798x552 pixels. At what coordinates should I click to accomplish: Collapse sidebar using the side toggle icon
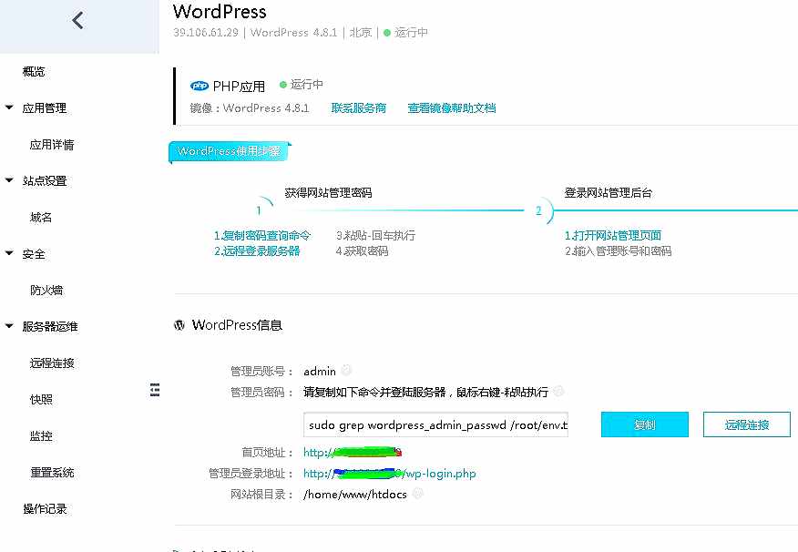[155, 390]
